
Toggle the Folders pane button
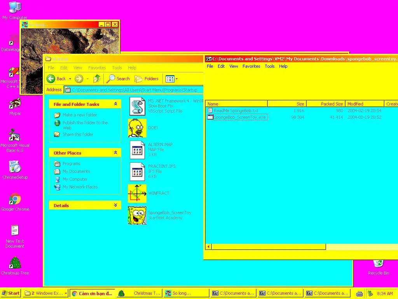147,79
